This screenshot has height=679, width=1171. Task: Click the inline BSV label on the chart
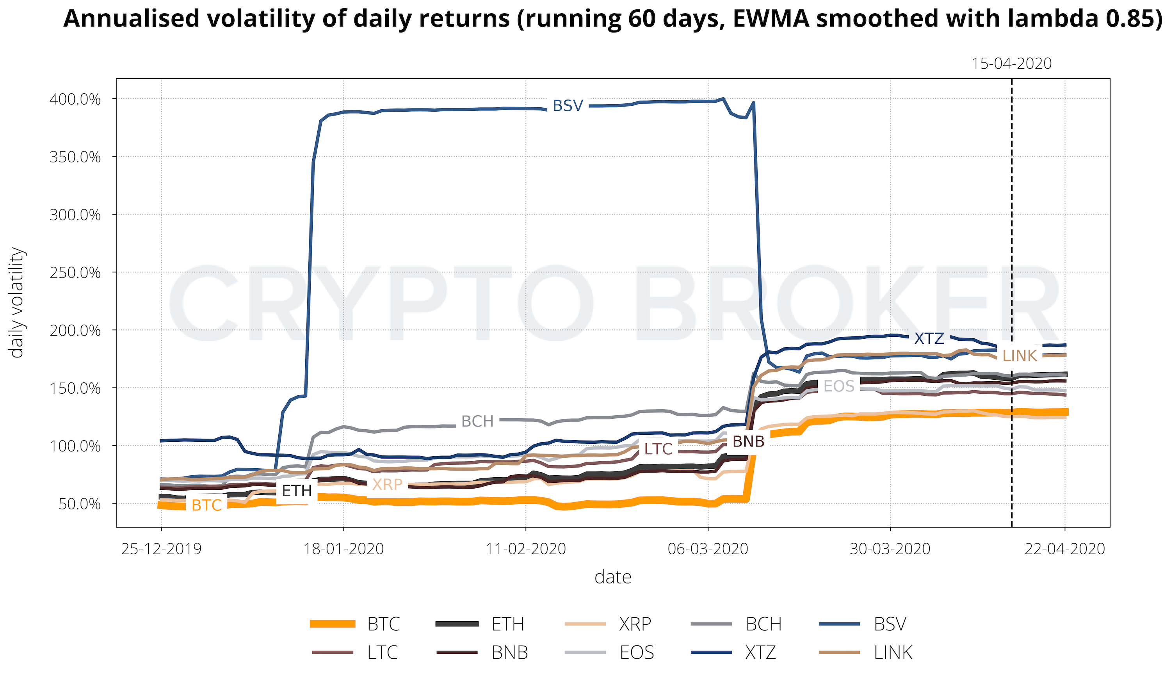tap(568, 106)
